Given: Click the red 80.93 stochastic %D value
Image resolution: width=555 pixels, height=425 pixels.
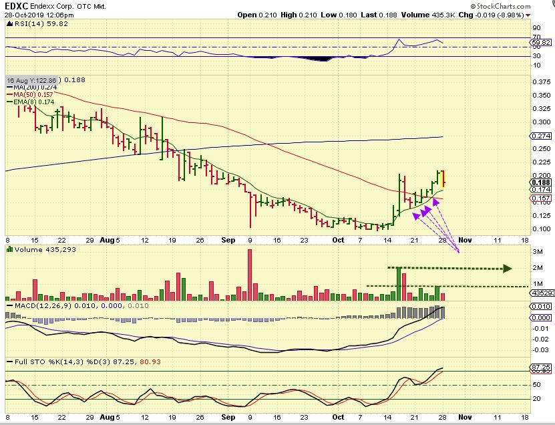Looking at the screenshot, I should coord(150,362).
